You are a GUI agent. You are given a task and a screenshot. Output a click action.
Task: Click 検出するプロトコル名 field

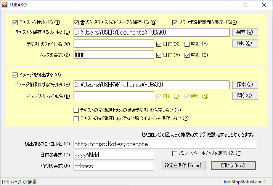tap(165, 144)
